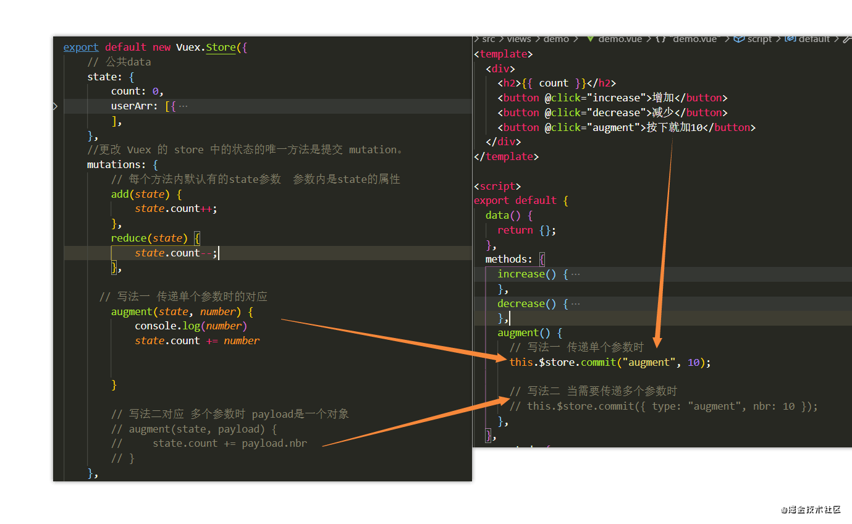The image size is (852, 524).
Task: Click the commented commit({ type: "augment" line
Action: click(x=664, y=407)
